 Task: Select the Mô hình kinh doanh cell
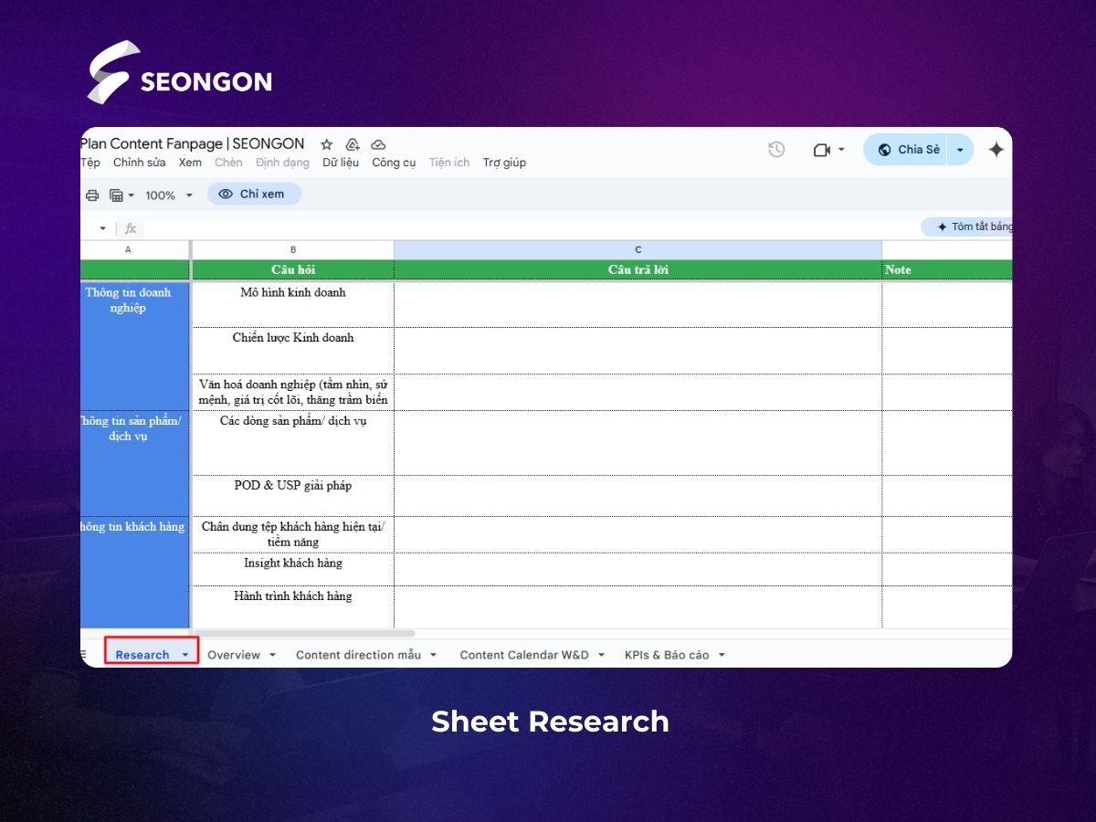(293, 304)
